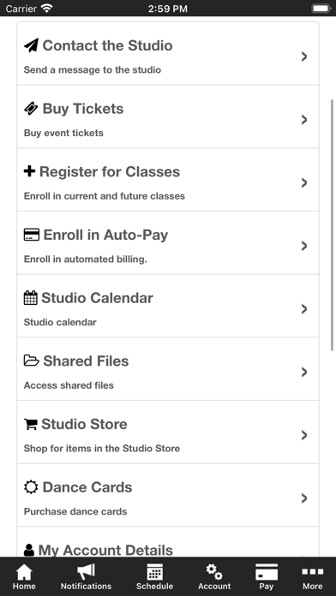Expand Buy Tickets using right chevron
Viewport: 336px width, 596px height.
[x=304, y=120]
